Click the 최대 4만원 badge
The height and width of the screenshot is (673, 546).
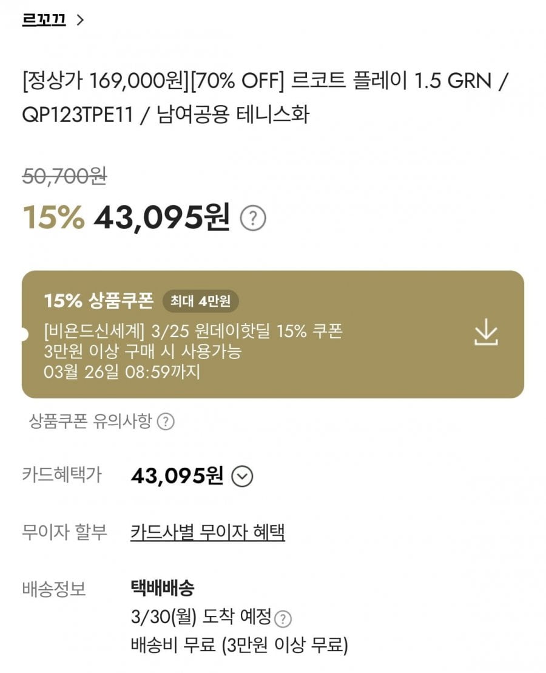click(x=200, y=300)
